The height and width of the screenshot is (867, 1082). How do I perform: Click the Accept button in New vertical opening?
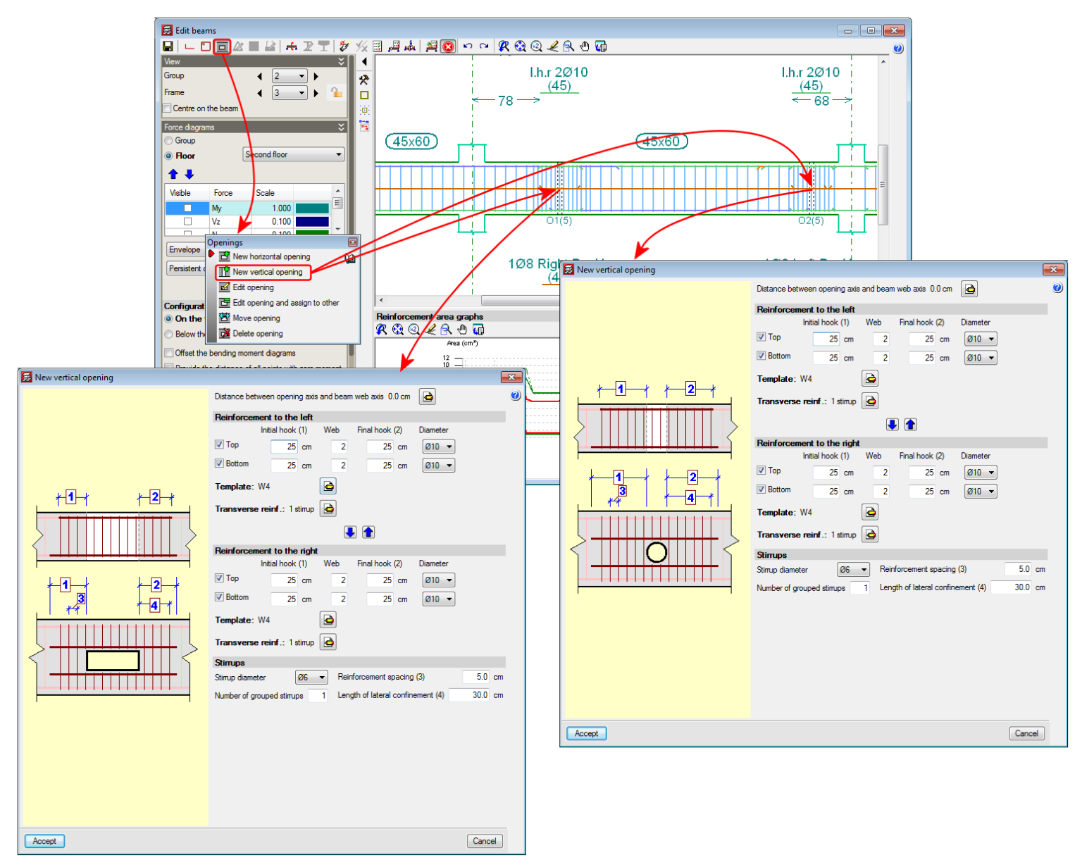[x=44, y=840]
